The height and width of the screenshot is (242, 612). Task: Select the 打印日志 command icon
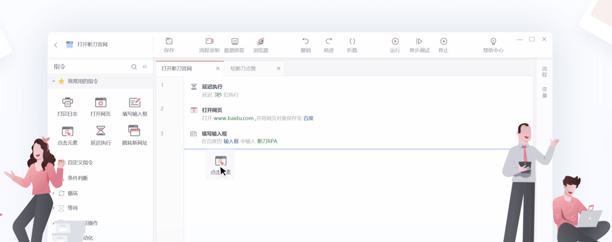67,102
